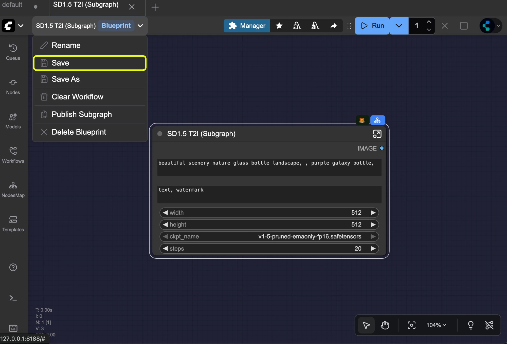The image size is (507, 344).
Task: Browse workflow Templates
Action: (13, 223)
